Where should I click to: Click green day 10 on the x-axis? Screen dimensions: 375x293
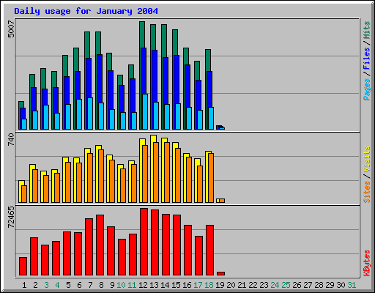(x=121, y=285)
